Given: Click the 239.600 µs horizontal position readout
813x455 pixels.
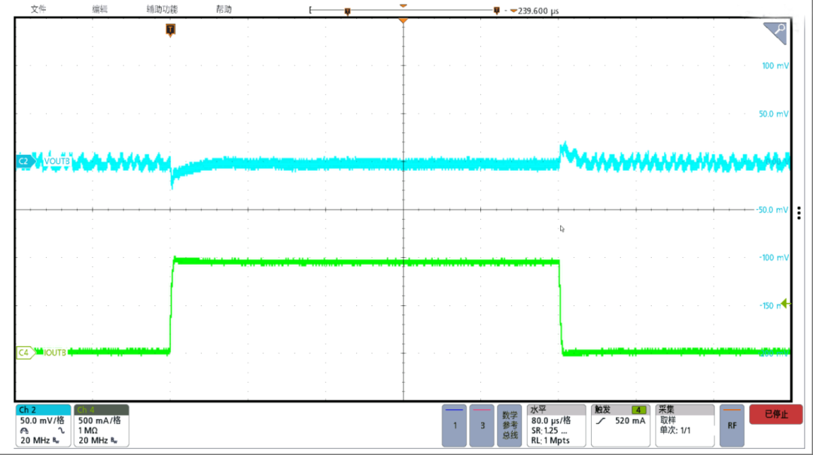Looking at the screenshot, I should click(538, 11).
